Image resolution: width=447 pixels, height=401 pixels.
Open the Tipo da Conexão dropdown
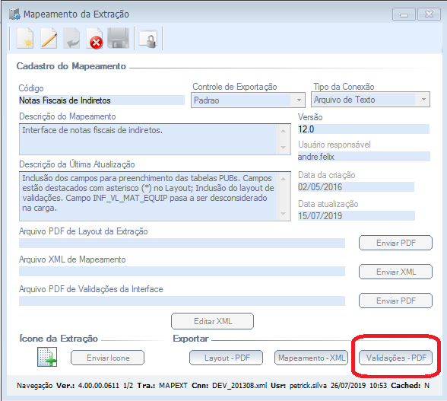423,100
